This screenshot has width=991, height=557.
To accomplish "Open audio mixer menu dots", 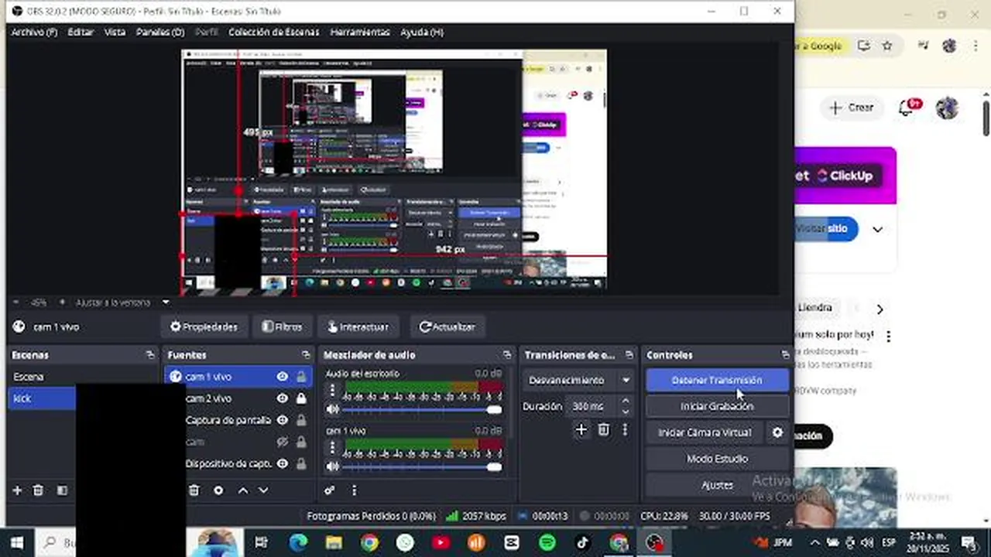I will pos(355,490).
